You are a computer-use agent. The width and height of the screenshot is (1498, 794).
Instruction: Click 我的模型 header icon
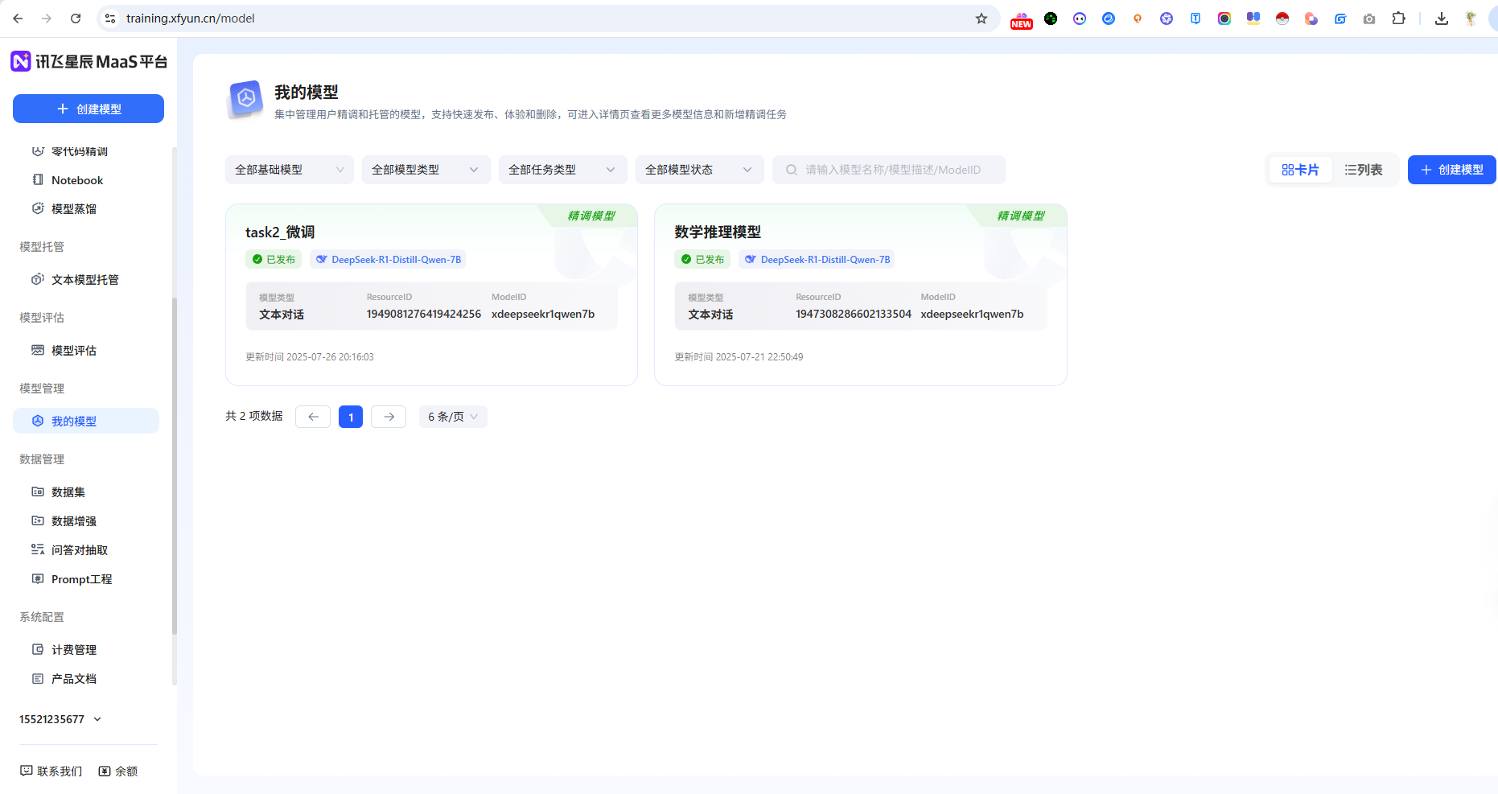coord(245,100)
